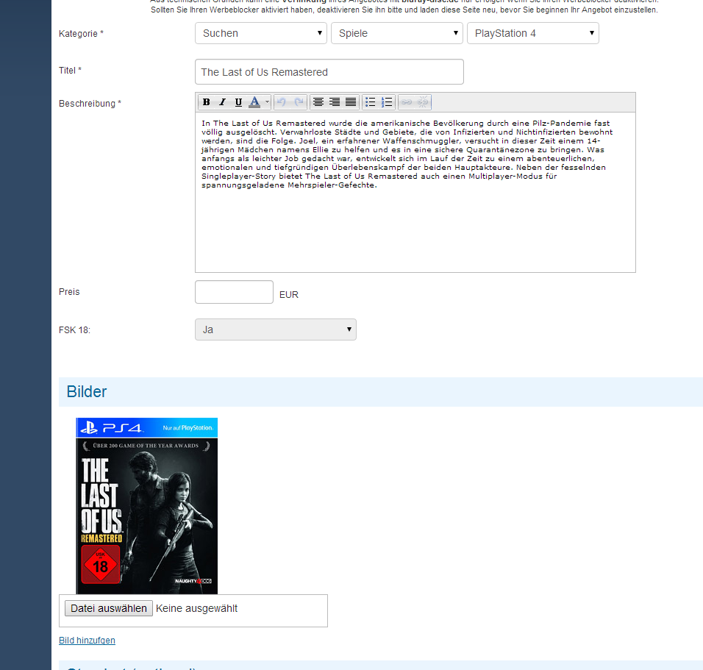The image size is (703, 670).
Task: Open the PlayStation 4 platform dropdown
Action: [533, 33]
